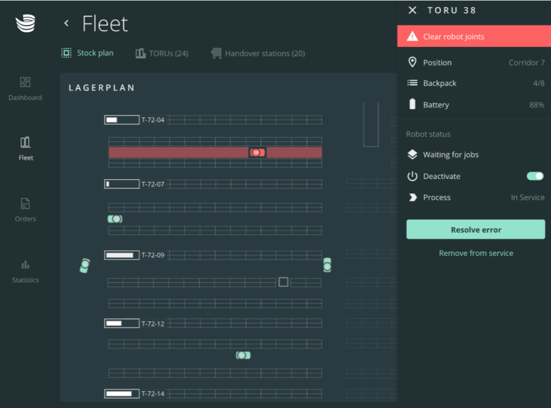551x408 pixels.
Task: Click the Remove from service link
Action: click(x=476, y=253)
